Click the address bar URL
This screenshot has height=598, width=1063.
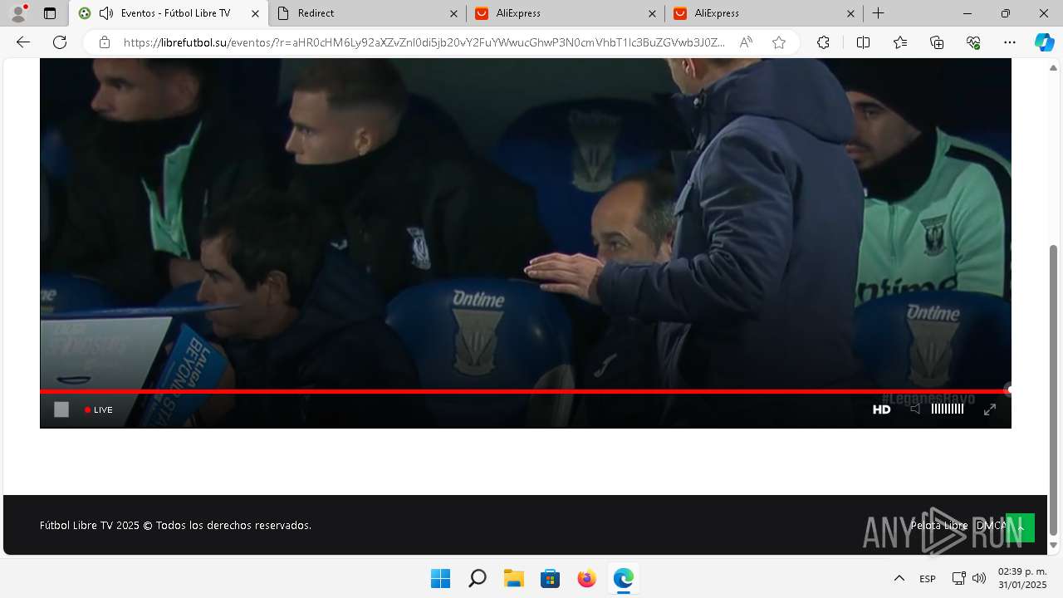tap(424, 42)
